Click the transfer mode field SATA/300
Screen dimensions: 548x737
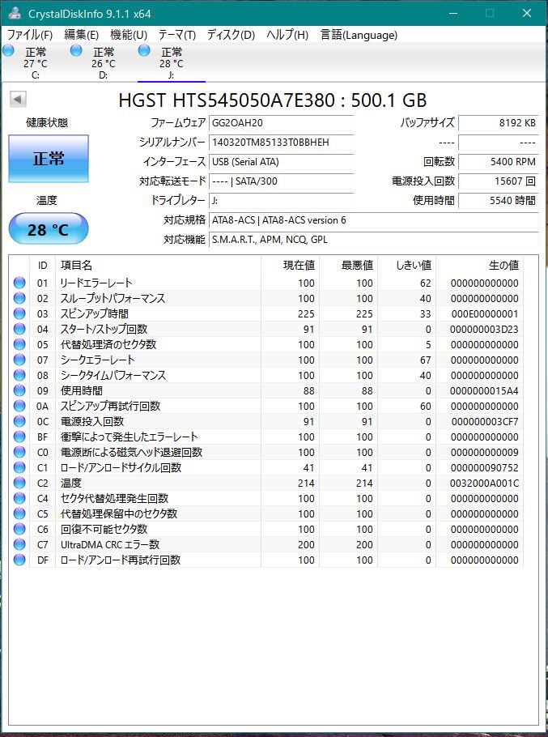281,181
